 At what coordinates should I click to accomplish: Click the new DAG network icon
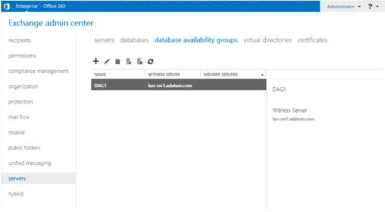pos(139,61)
